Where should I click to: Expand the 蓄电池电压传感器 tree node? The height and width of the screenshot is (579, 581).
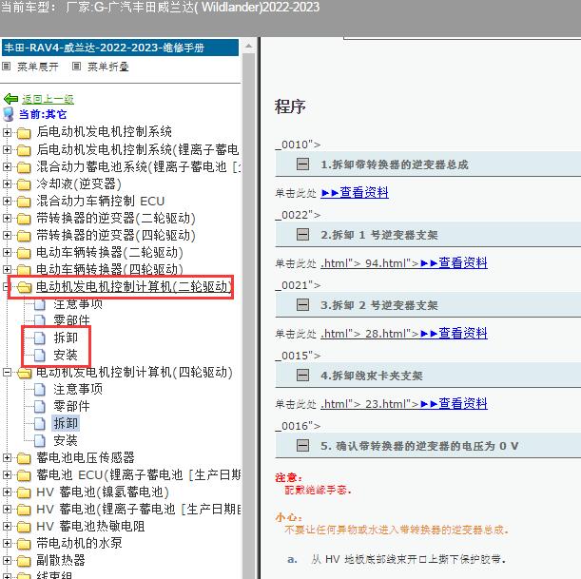7,458
